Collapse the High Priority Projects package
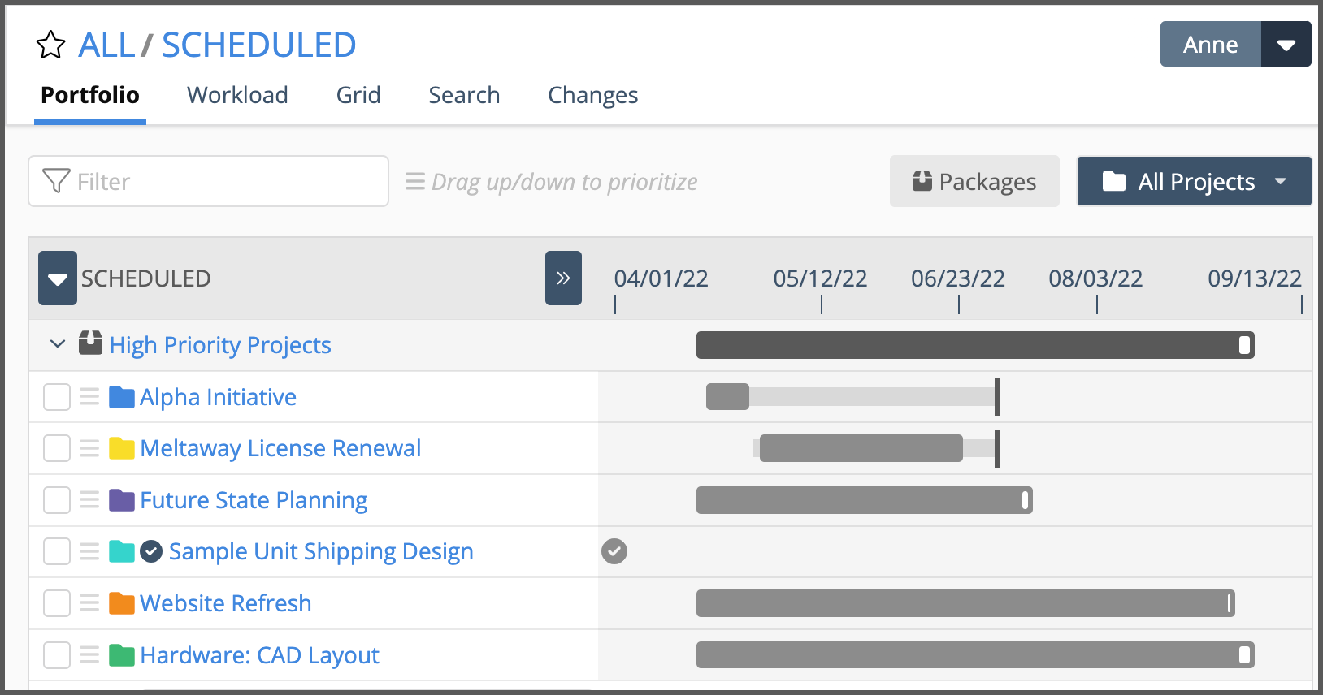The width and height of the screenshot is (1323, 695). (57, 344)
